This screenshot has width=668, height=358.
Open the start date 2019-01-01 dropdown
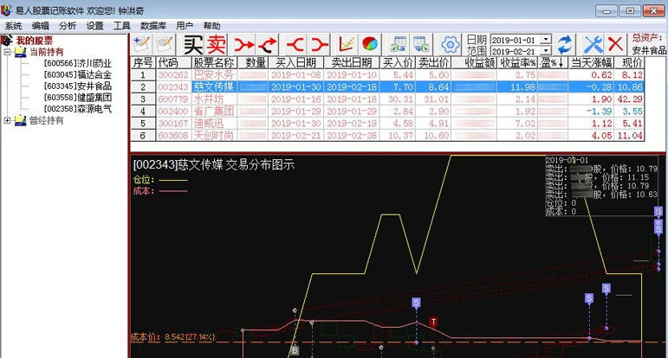tap(546, 40)
